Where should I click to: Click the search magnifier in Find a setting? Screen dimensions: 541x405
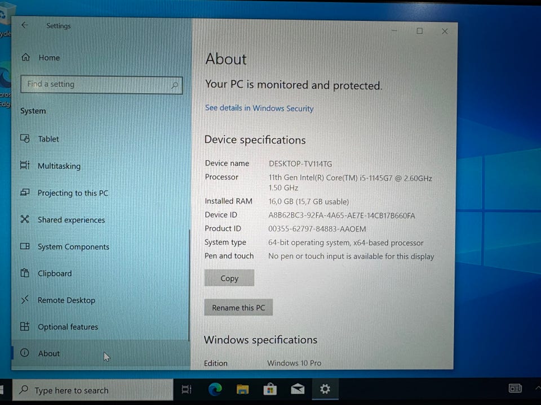coord(175,85)
